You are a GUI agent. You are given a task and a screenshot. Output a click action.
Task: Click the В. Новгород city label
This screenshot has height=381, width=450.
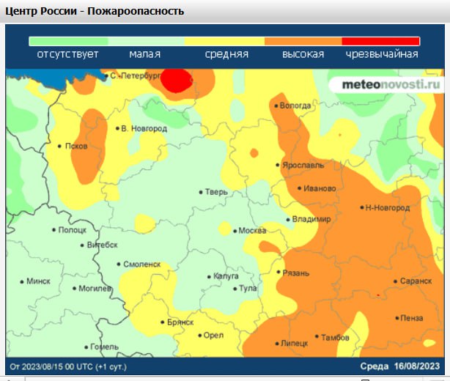[x=144, y=128]
